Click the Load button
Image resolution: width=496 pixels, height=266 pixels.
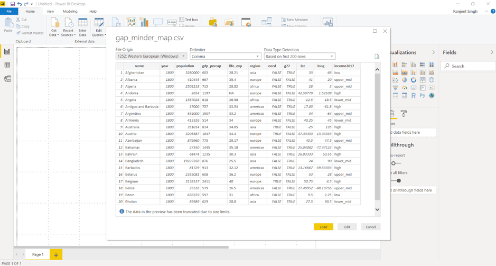tap(323, 227)
